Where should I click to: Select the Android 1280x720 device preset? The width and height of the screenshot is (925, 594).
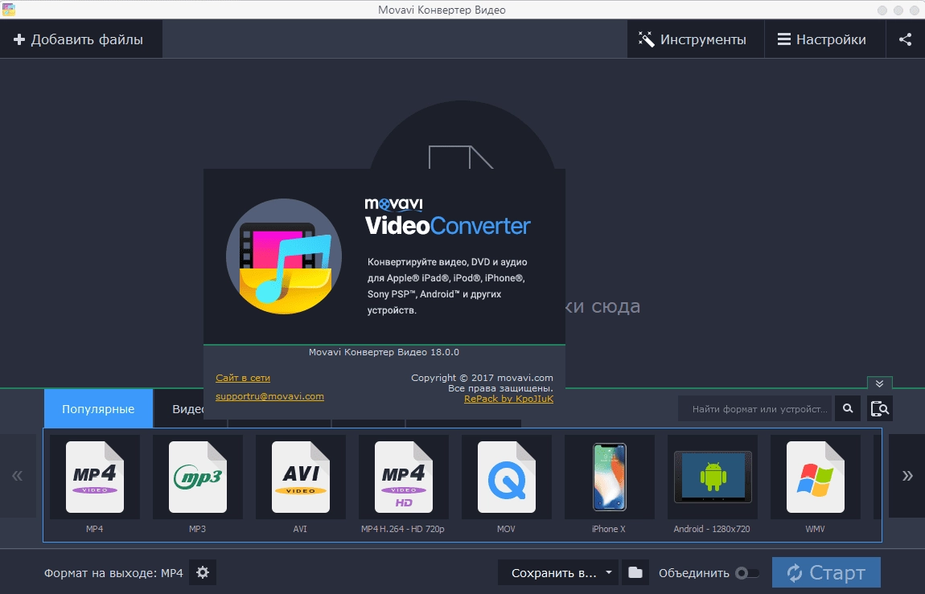pos(712,477)
